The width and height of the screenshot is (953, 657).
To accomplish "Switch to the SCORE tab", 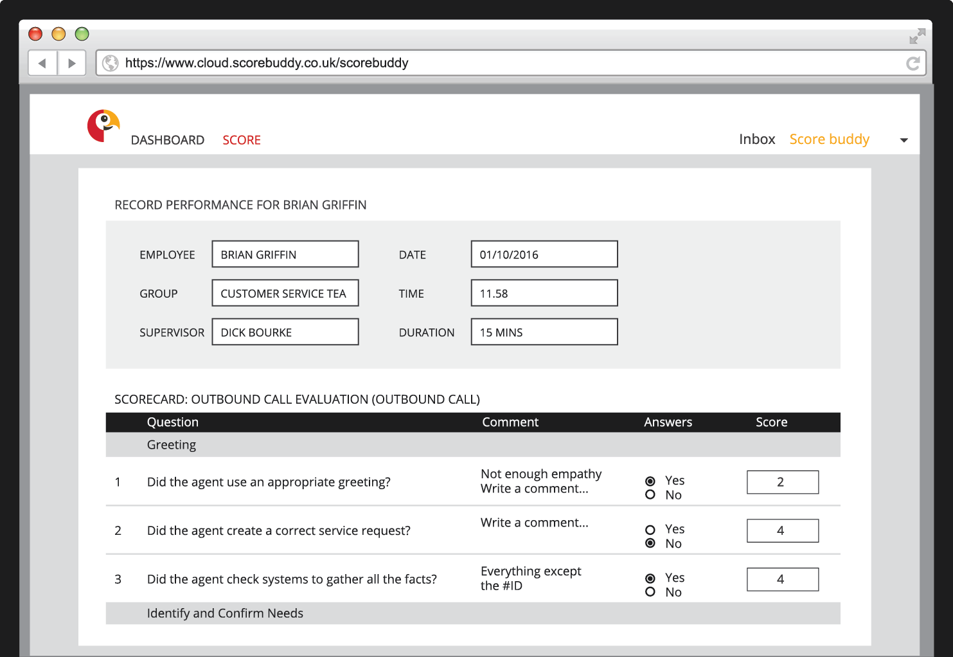I will coord(242,140).
